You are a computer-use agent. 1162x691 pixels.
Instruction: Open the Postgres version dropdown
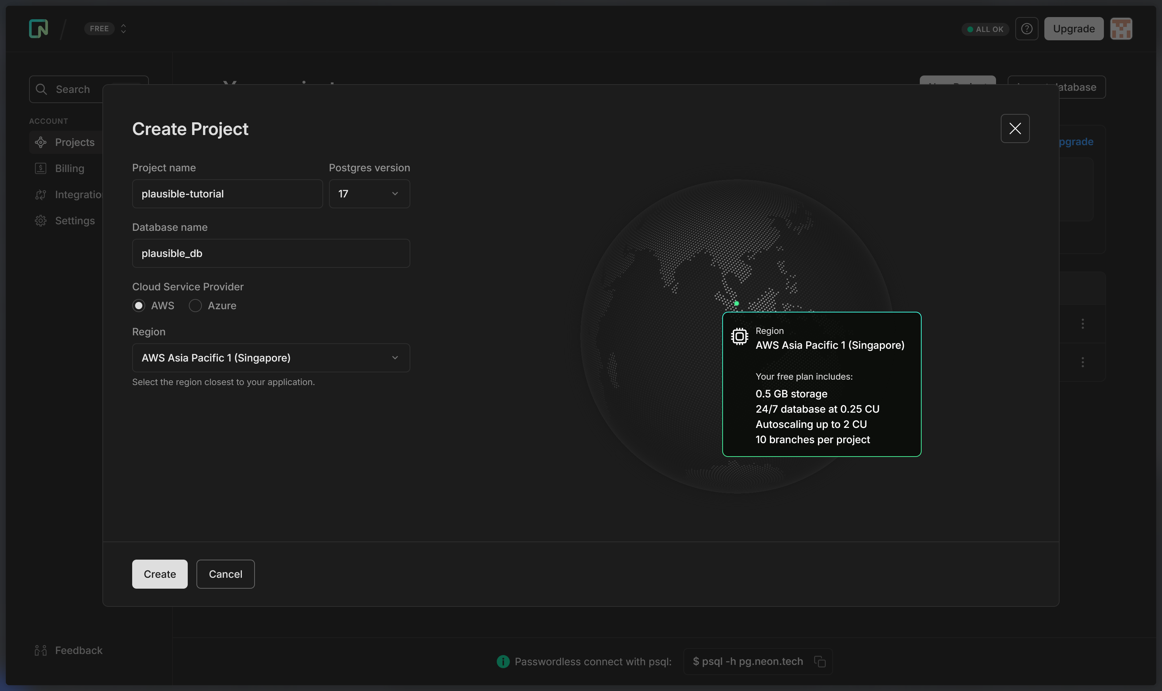(369, 194)
